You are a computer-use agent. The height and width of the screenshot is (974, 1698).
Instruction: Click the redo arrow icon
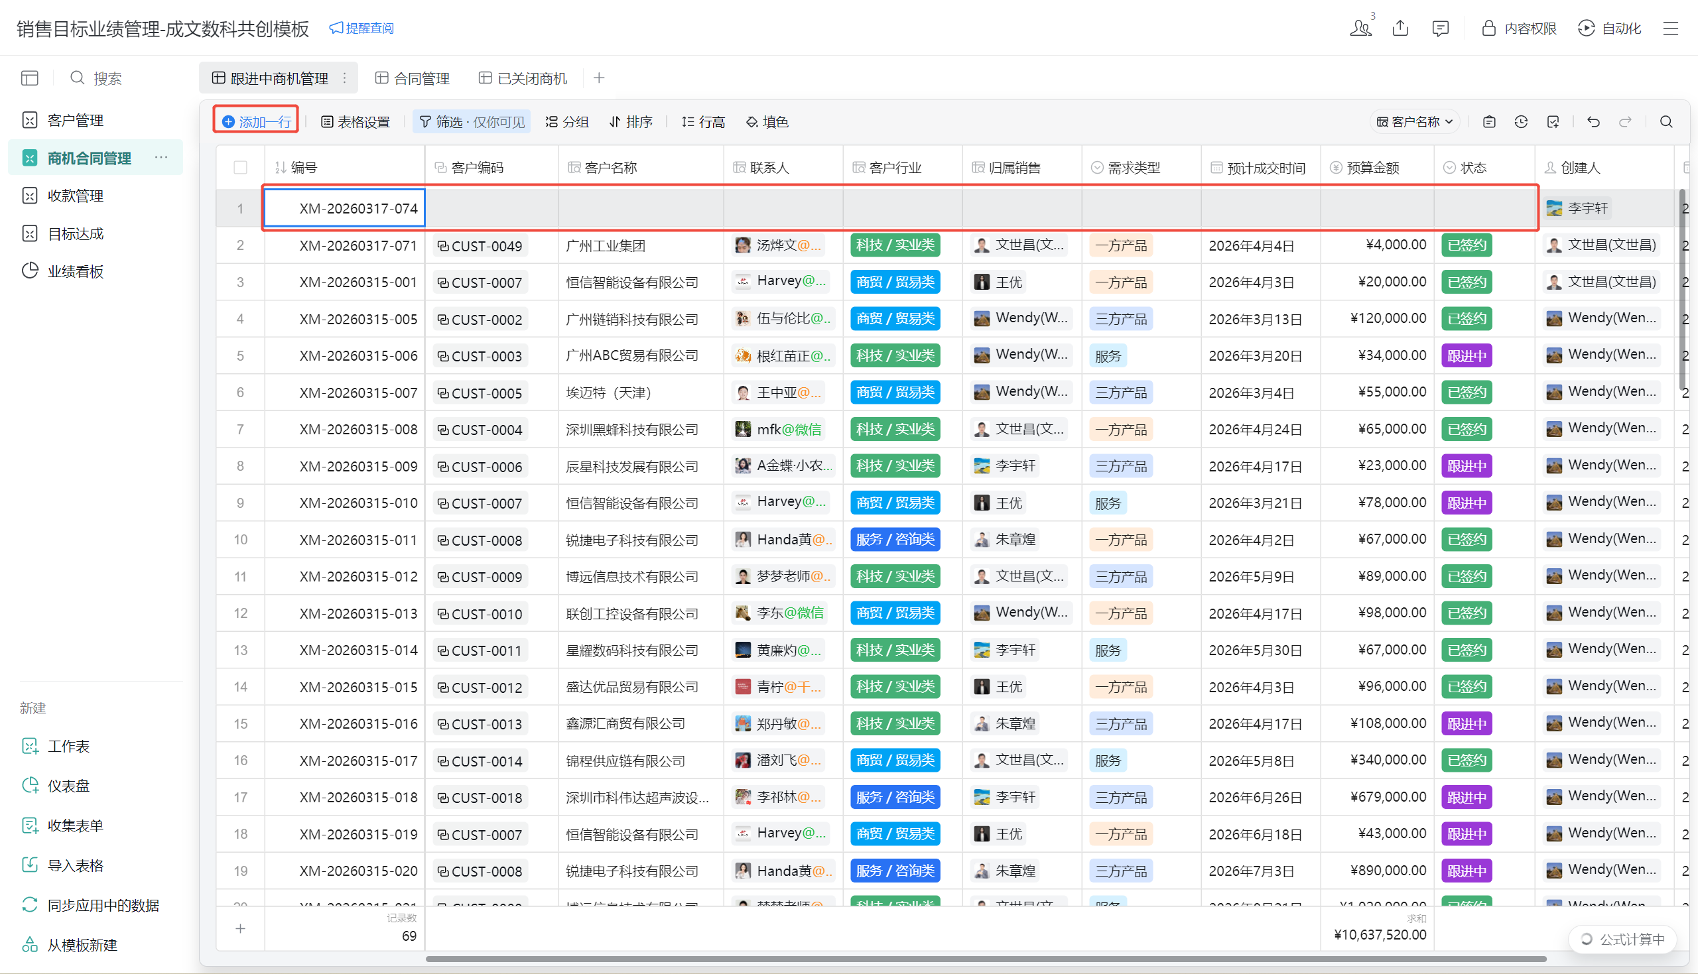pos(1625,122)
